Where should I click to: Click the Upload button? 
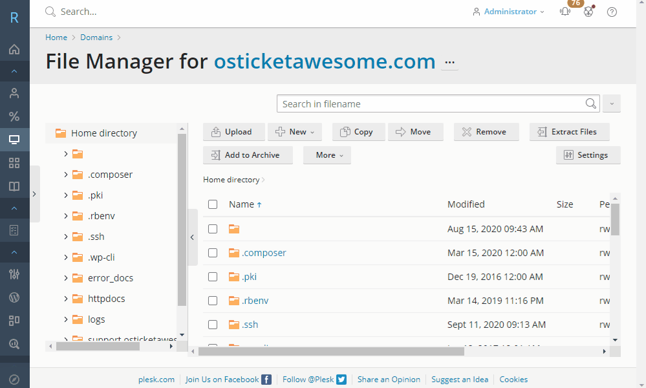coord(234,132)
